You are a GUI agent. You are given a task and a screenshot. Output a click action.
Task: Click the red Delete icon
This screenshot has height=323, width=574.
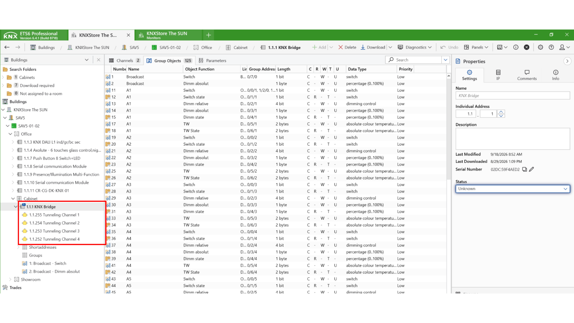point(341,47)
